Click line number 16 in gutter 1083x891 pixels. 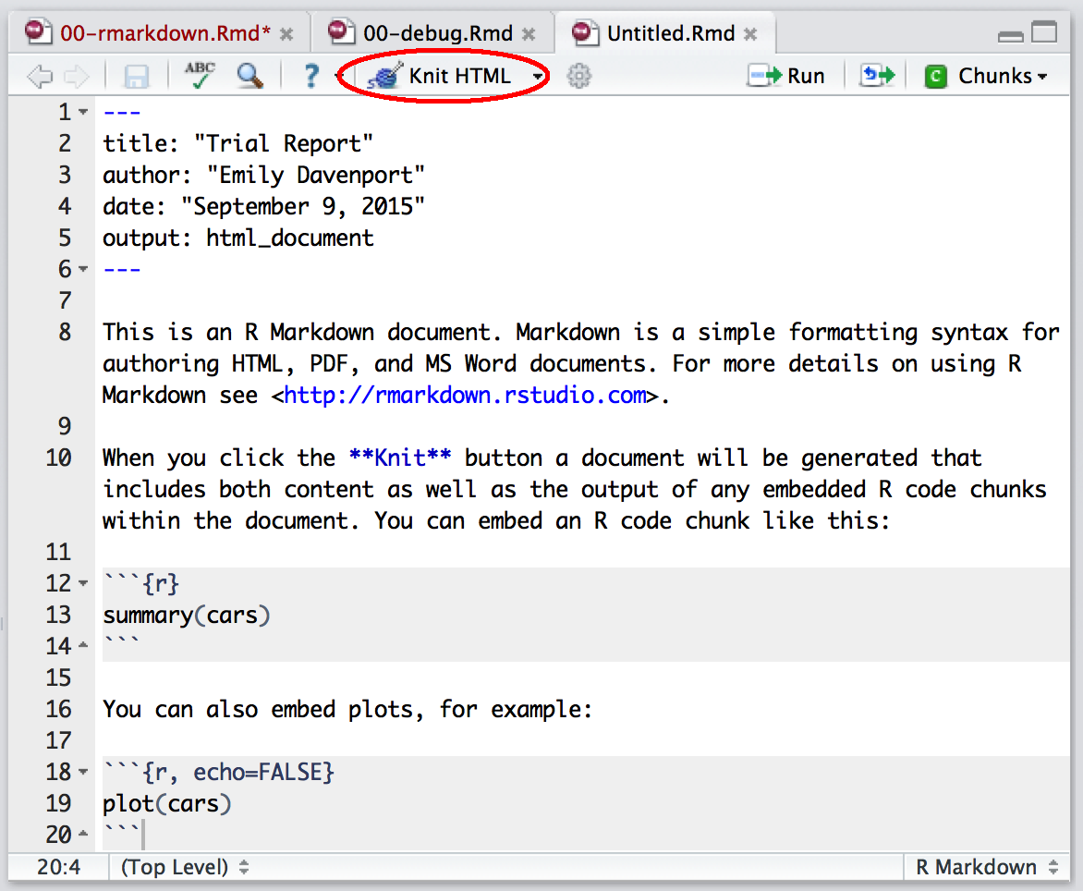pyautogui.click(x=58, y=709)
